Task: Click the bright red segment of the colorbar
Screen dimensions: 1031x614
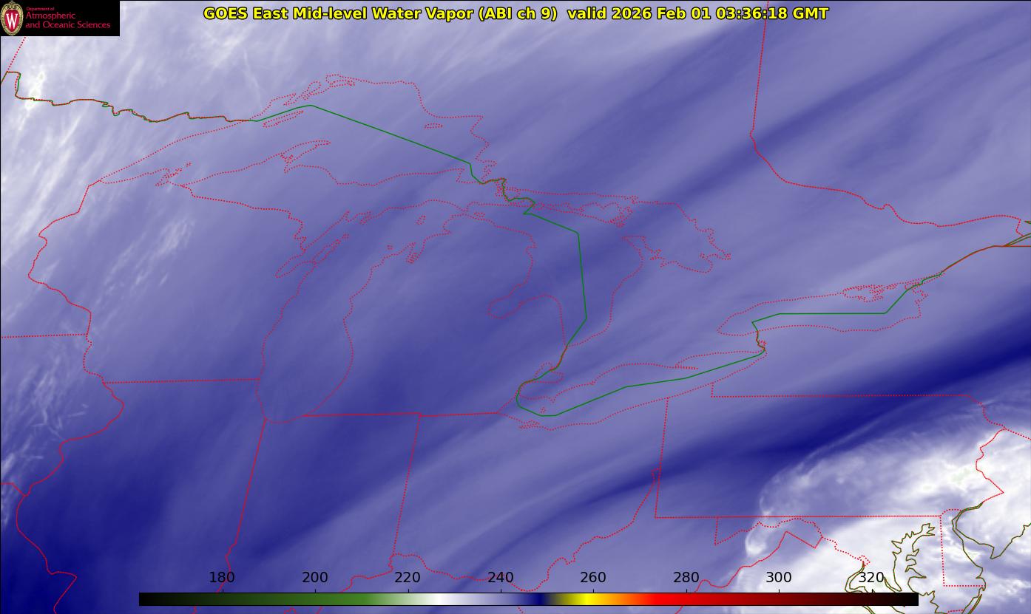Action: pyautogui.click(x=666, y=599)
